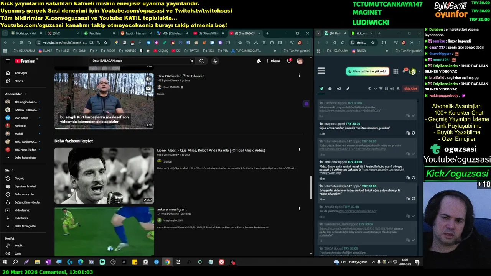Toggle captions on the Özür Dilerim preview

tap(148, 88)
